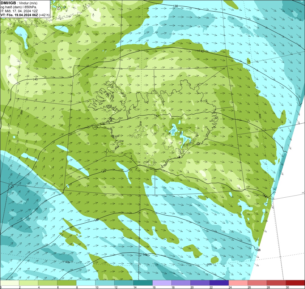Click the '10W' longitude label
Screen dimensions: 305x289
coord(260,116)
